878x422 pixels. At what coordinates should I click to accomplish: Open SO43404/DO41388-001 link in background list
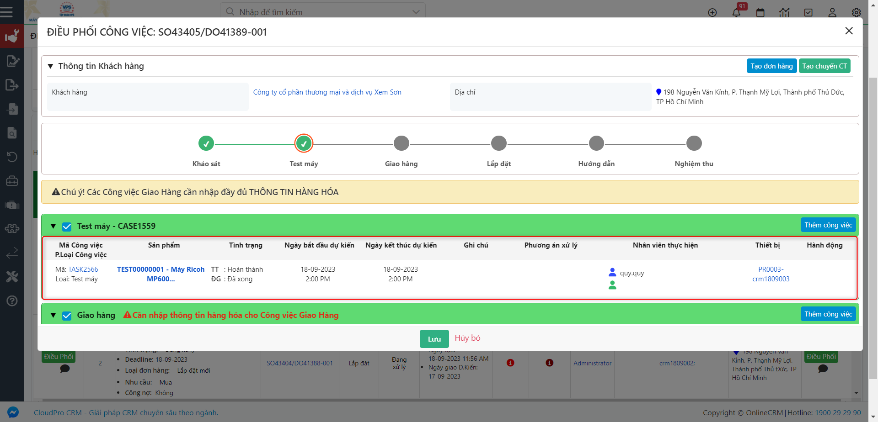click(300, 363)
